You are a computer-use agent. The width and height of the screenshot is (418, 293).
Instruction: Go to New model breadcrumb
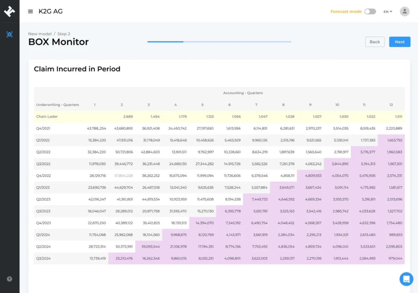coord(40,34)
